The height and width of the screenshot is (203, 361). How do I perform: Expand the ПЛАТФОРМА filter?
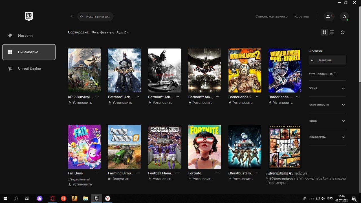coord(327,137)
